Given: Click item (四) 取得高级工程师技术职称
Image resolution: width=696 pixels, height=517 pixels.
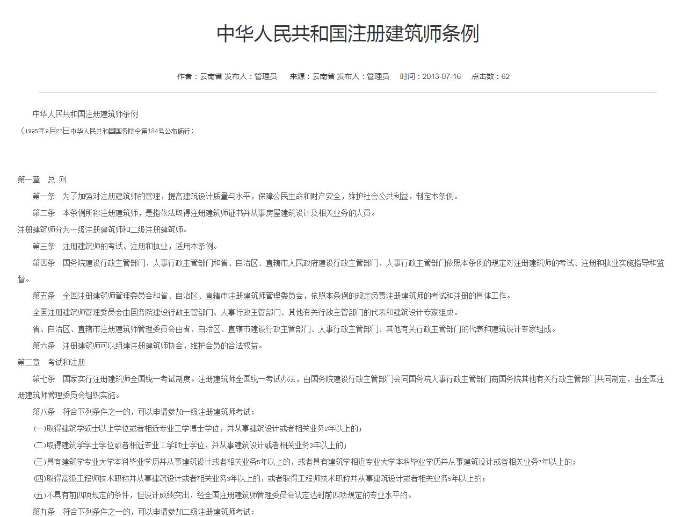Looking at the screenshot, I should point(260,479).
